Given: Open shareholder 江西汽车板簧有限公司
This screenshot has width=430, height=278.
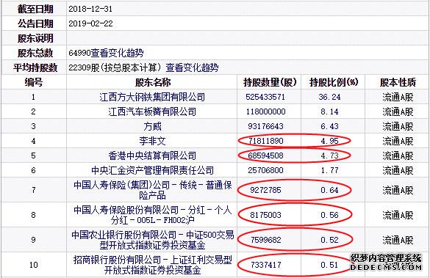Looking at the screenshot, I should (152, 111).
